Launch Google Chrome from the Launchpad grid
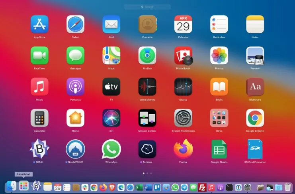Screen dimensions: 295x194 [255, 118]
